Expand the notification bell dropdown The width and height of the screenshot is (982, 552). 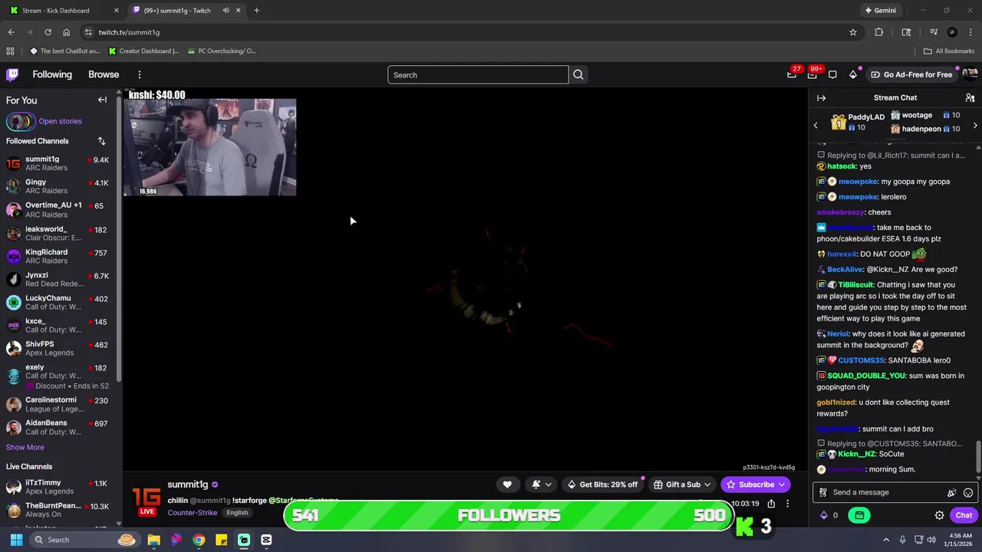click(x=549, y=485)
